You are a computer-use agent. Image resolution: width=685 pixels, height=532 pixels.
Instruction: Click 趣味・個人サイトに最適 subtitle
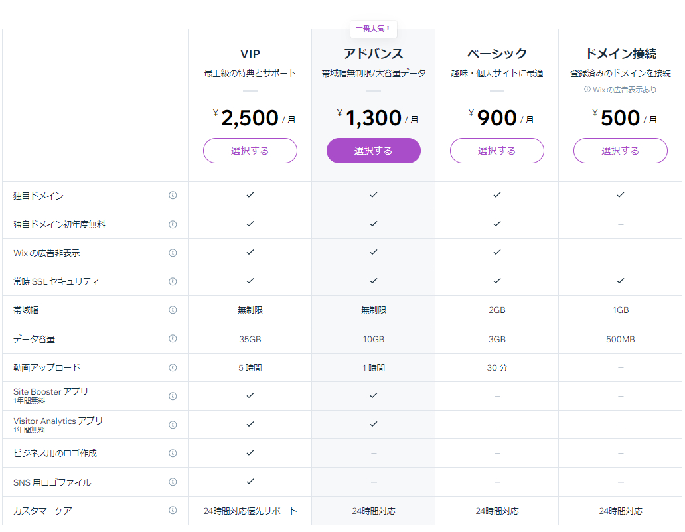(497, 74)
